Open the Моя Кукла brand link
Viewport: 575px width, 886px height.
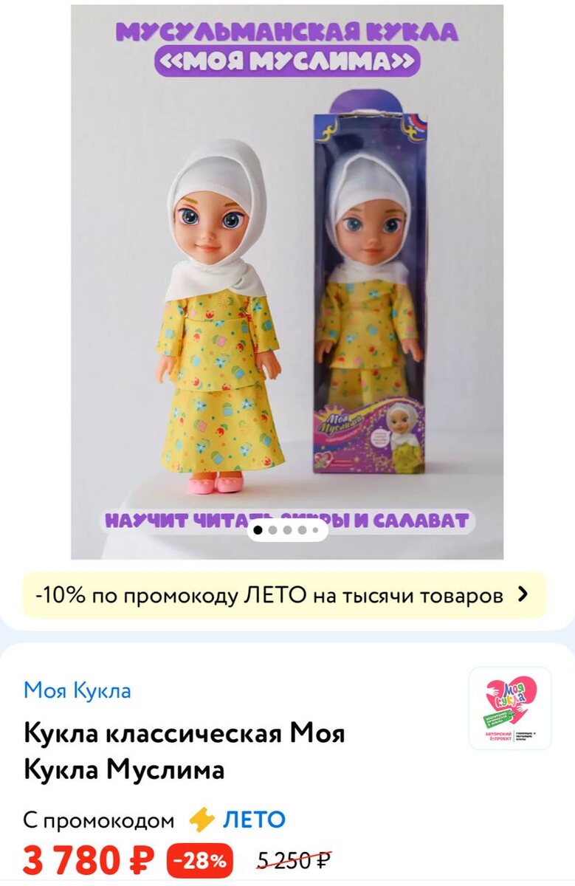pyautogui.click(x=78, y=690)
